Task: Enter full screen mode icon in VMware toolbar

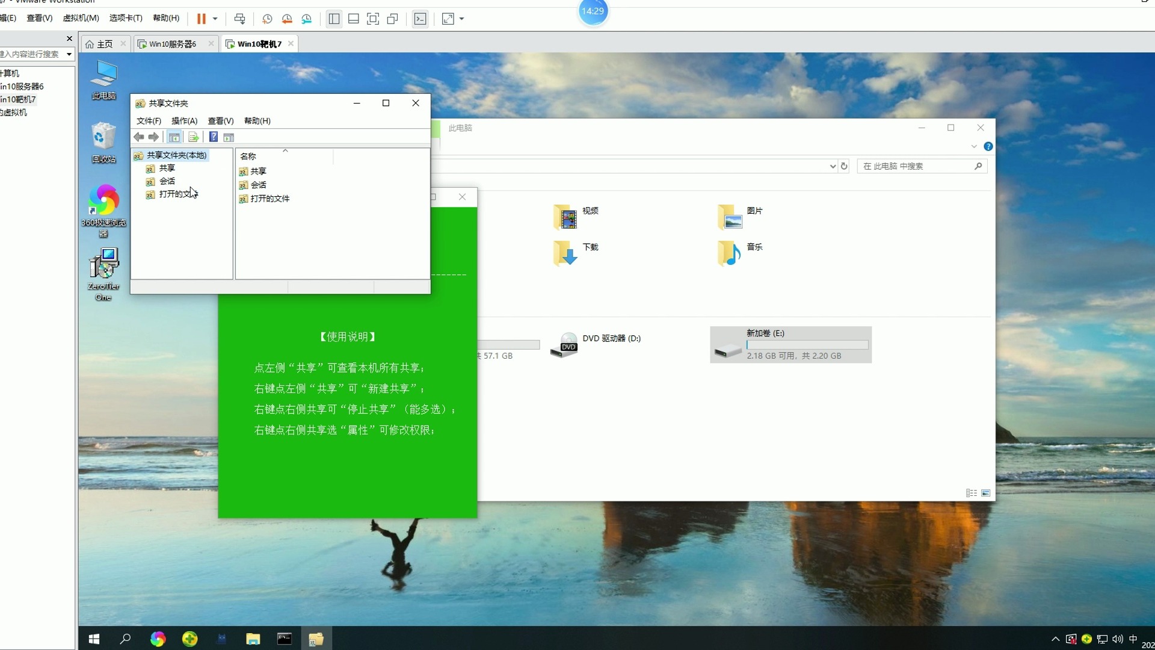Action: coord(373,19)
